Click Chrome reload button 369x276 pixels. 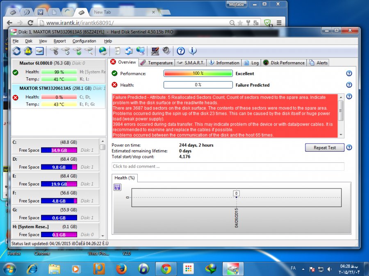click(x=30, y=23)
